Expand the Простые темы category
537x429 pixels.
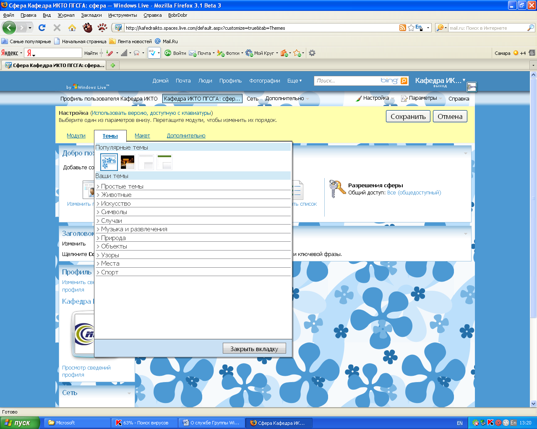tap(193, 186)
